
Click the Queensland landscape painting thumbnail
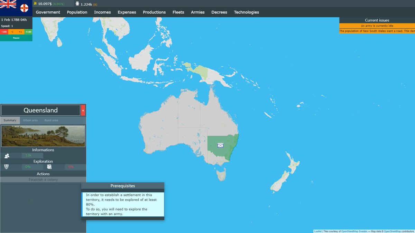[43, 136]
